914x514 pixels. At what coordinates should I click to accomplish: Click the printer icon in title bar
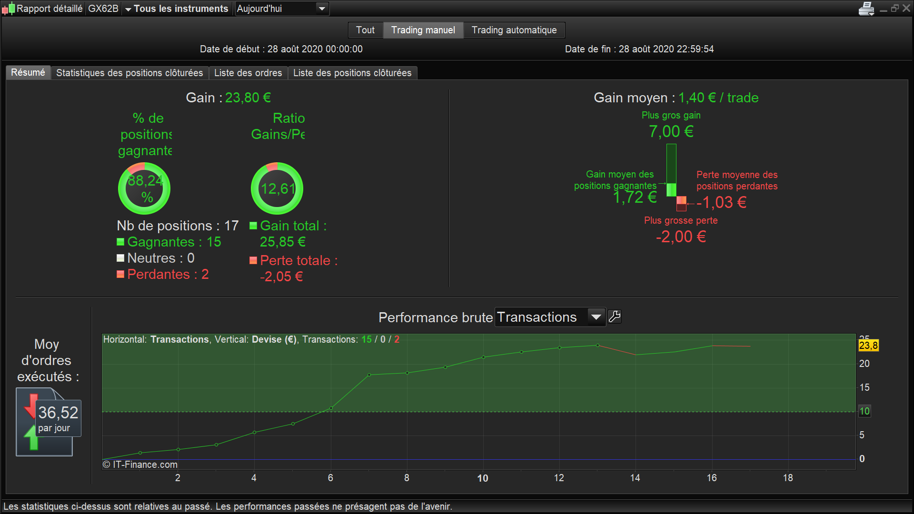click(866, 9)
